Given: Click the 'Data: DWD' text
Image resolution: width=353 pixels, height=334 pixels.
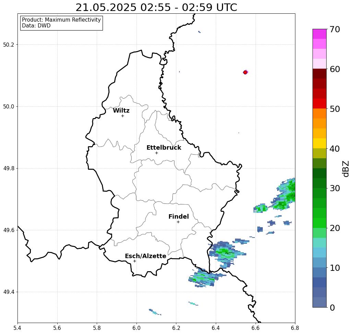Looking at the screenshot, I should [x=36, y=26].
